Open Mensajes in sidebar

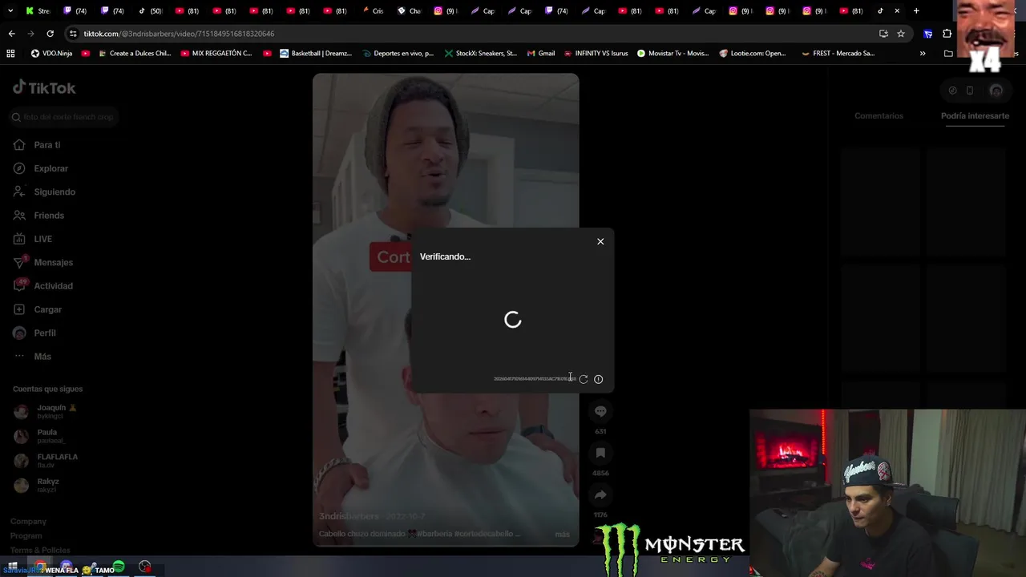coord(42,262)
